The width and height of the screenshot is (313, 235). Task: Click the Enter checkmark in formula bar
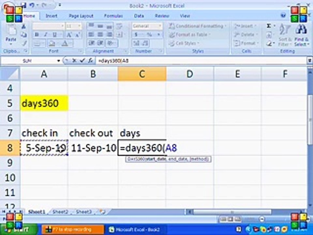point(82,61)
